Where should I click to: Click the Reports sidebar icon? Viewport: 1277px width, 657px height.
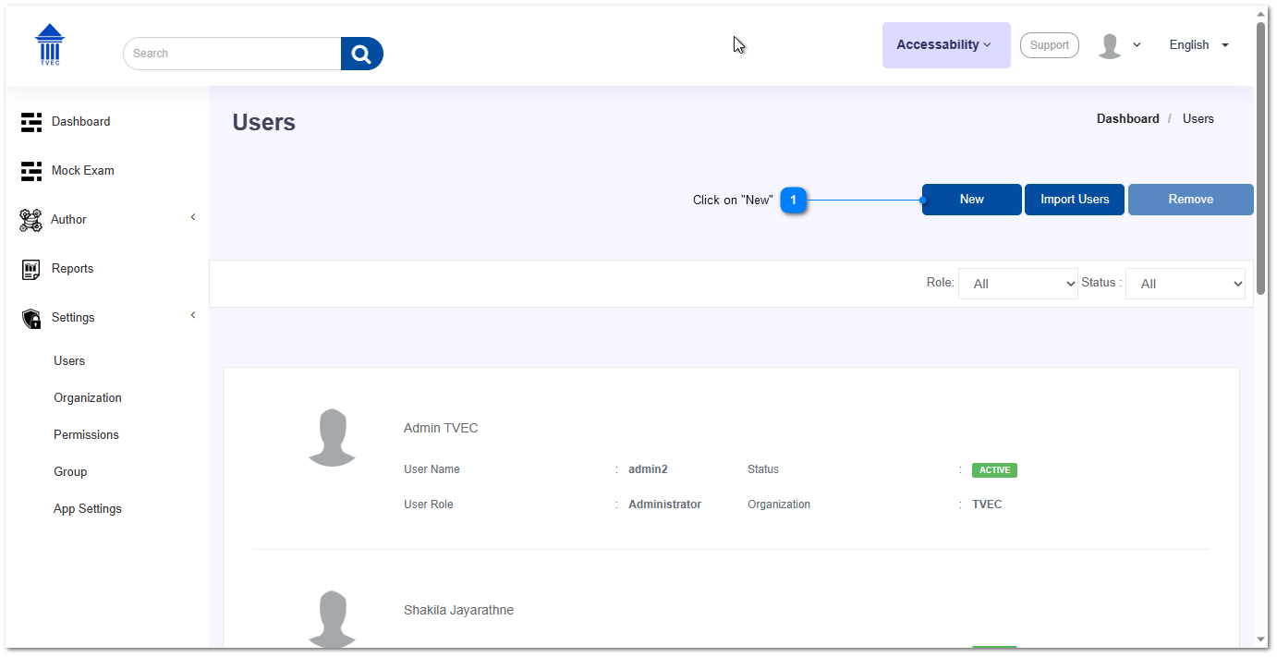point(31,269)
